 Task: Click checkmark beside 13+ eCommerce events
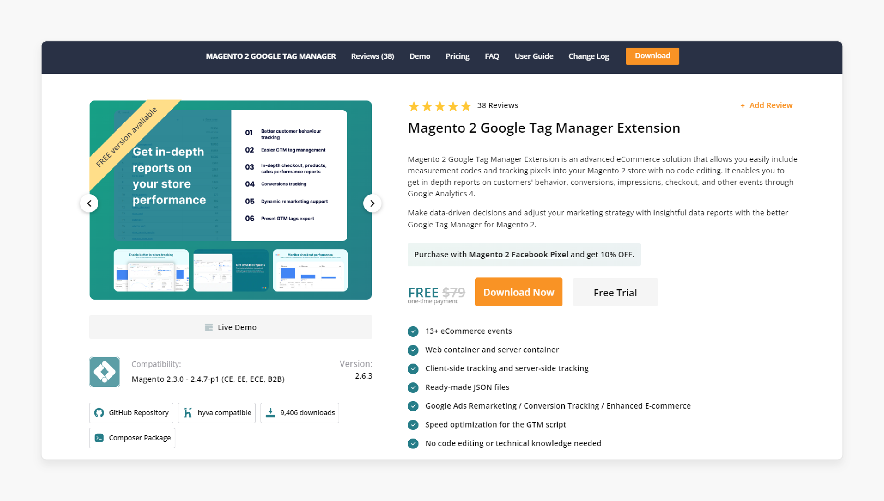(x=413, y=331)
